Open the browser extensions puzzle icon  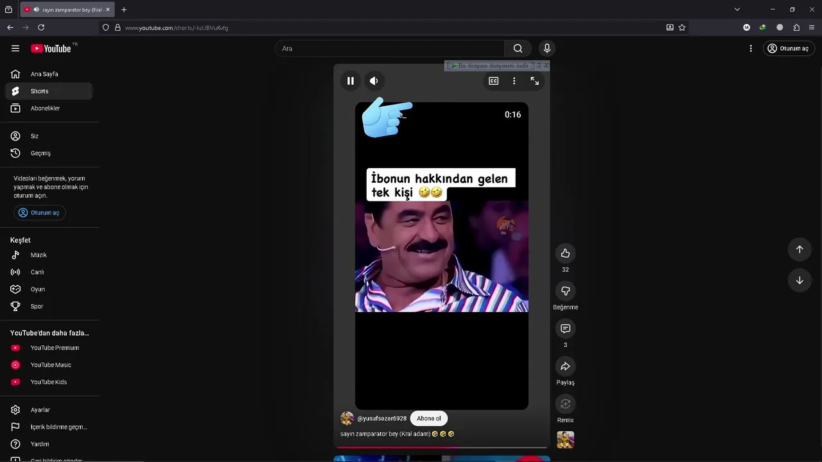pyautogui.click(x=796, y=28)
